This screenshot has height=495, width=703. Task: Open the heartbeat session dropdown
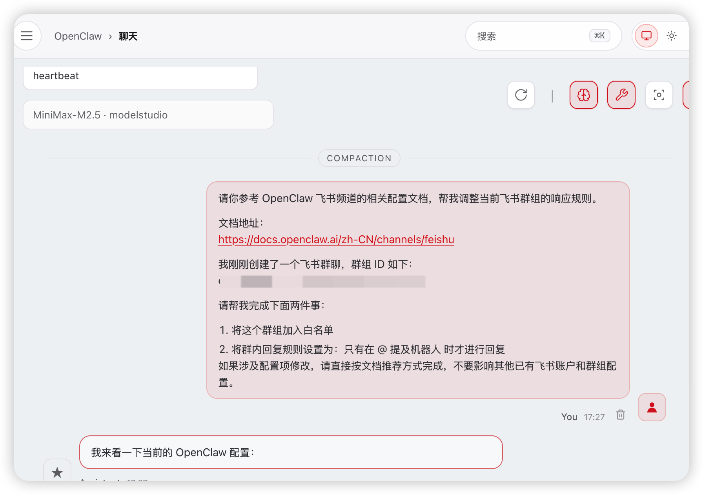(x=140, y=76)
